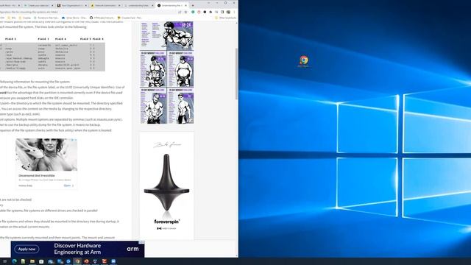Click the 'Discover Hardware Engineering at Arm' text
This screenshot has width=471, height=265.
(77, 249)
